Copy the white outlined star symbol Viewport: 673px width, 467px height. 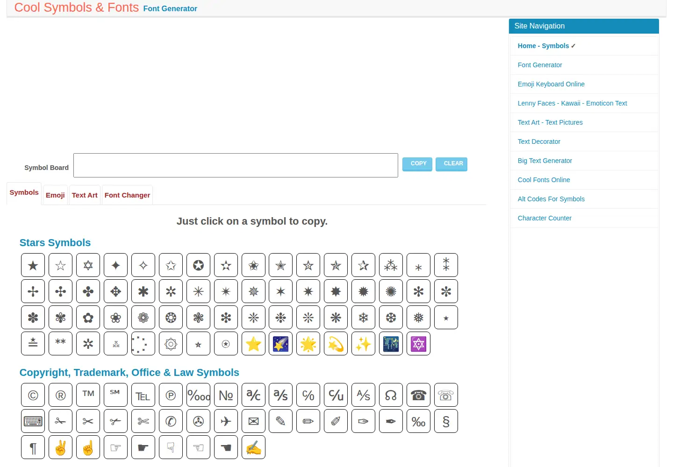coord(60,265)
